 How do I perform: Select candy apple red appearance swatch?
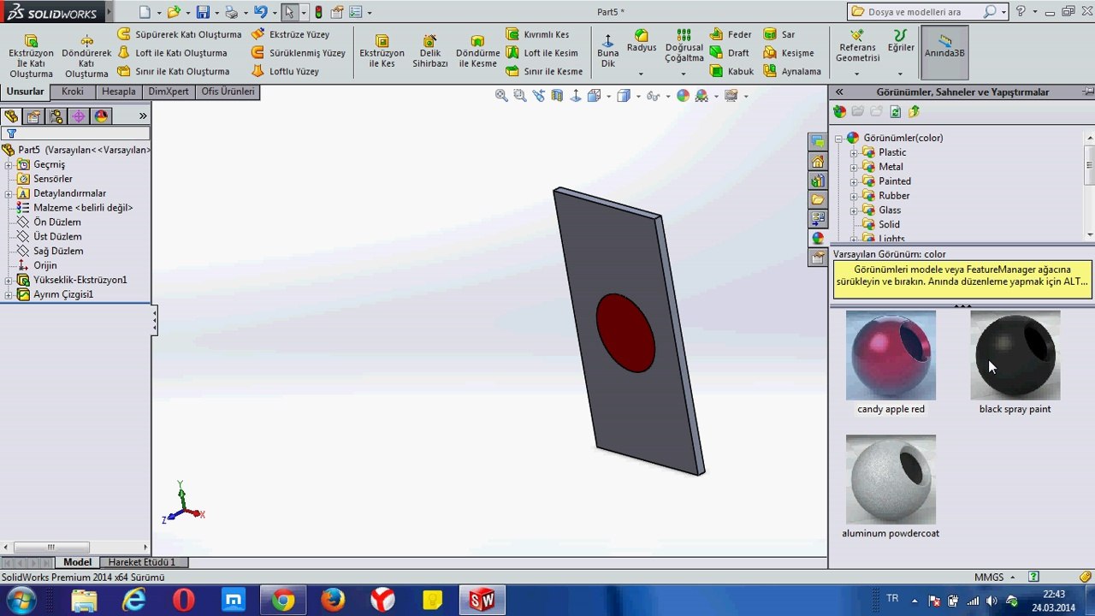pyautogui.click(x=891, y=355)
